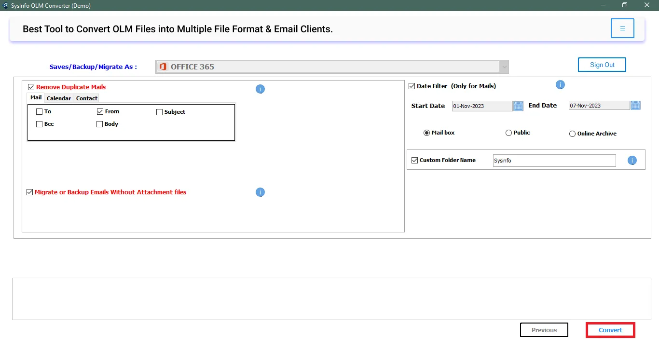Image resolution: width=659 pixels, height=351 pixels.
Task: Click info icon beside Custom Folder Name
Action: [632, 161]
